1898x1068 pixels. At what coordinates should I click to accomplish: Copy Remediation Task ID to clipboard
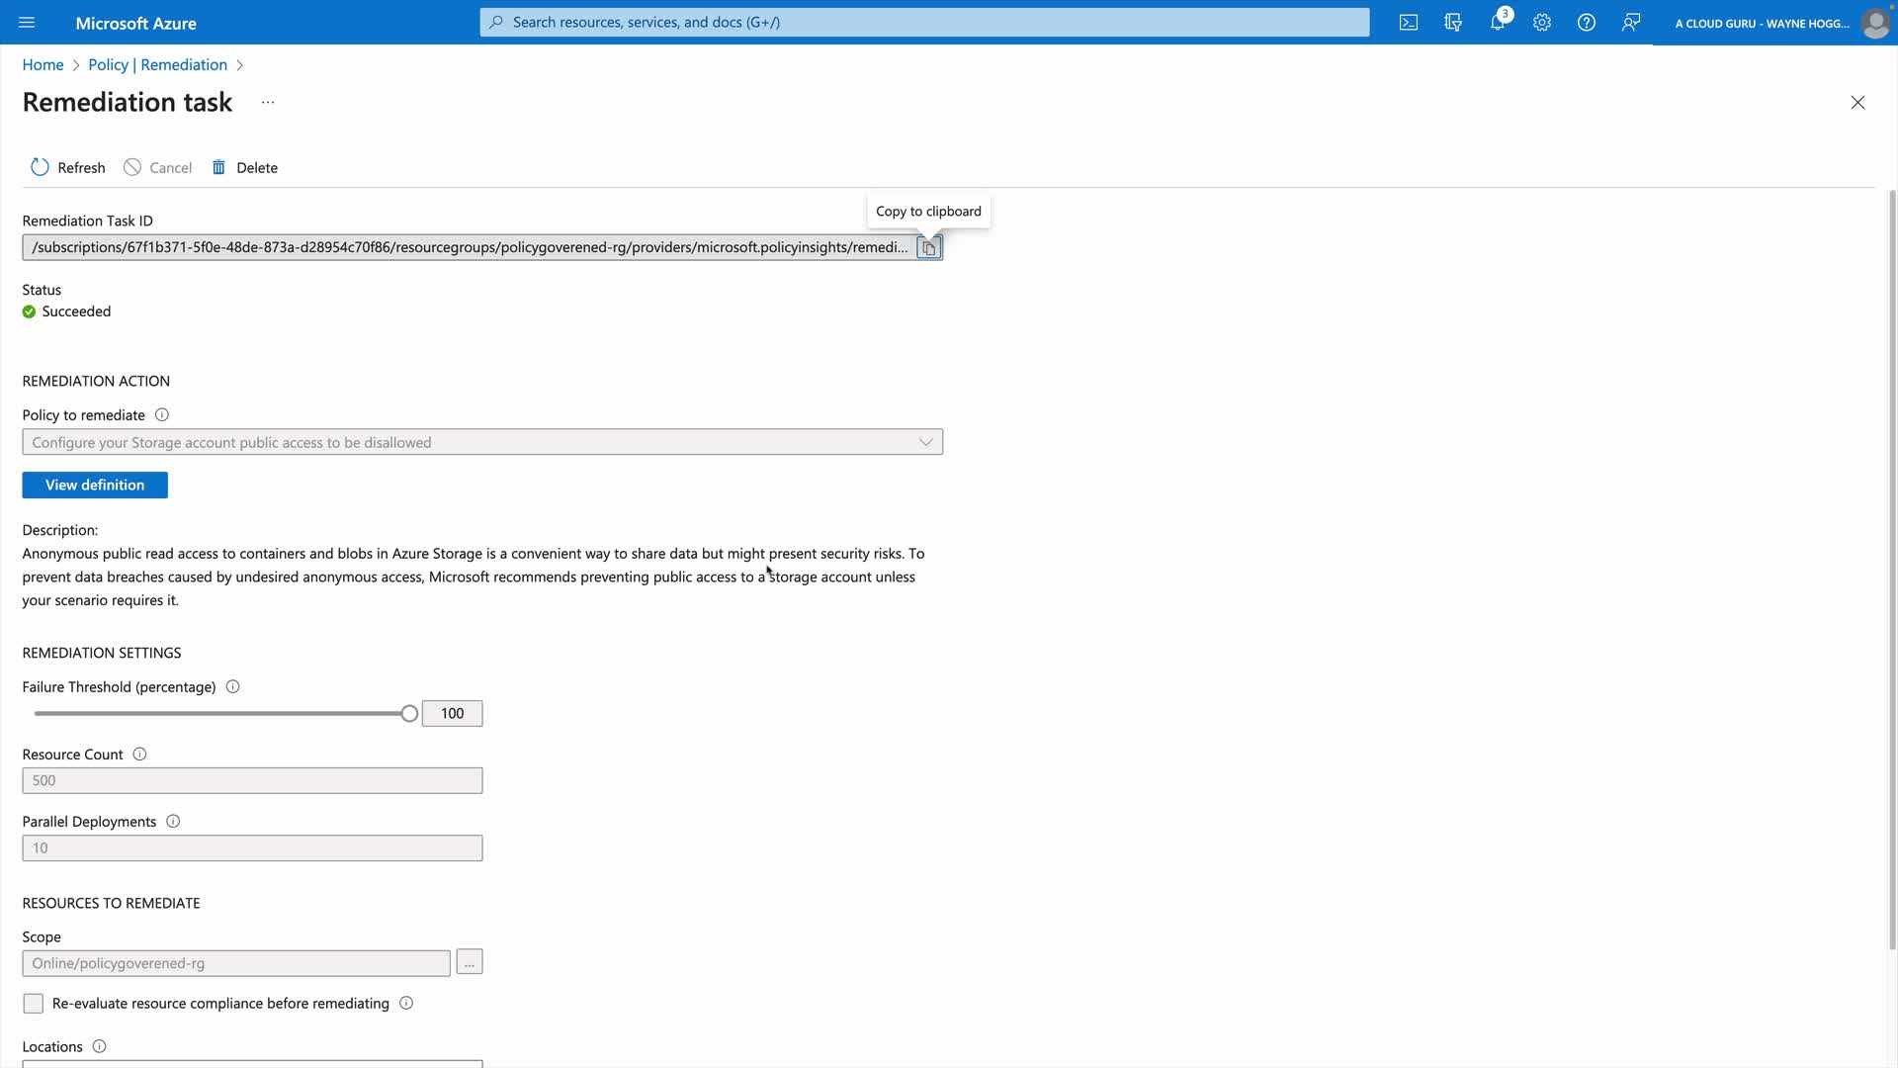click(x=928, y=247)
